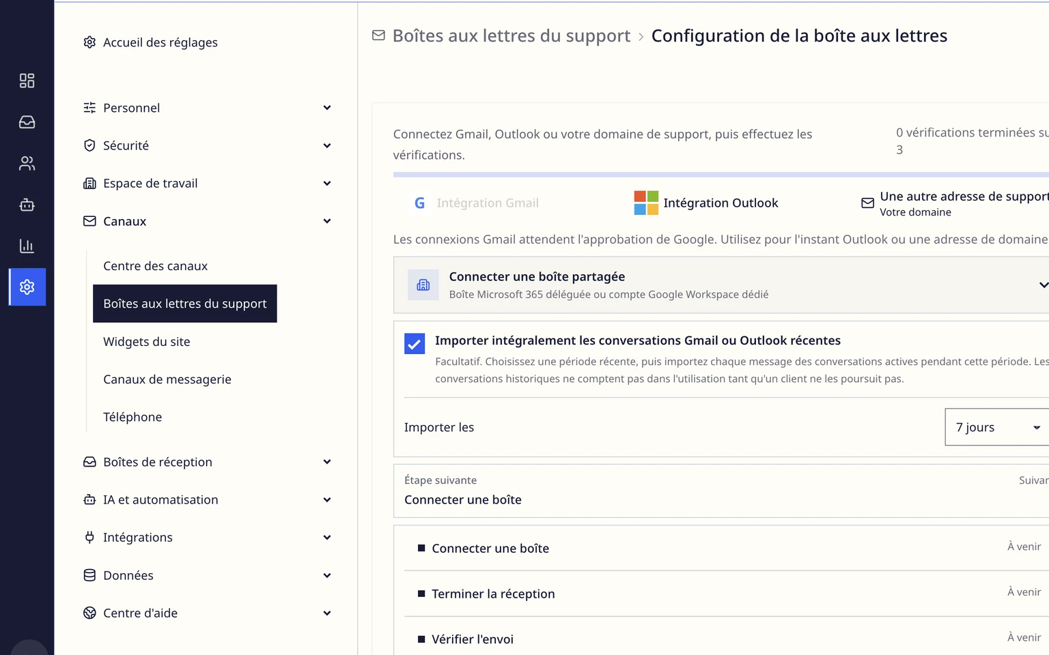Click the Connecter une boîte checklist step
This screenshot has width=1049, height=655.
click(x=727, y=548)
